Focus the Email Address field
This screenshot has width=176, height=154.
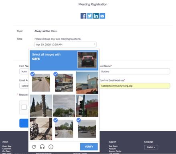click(24, 86)
